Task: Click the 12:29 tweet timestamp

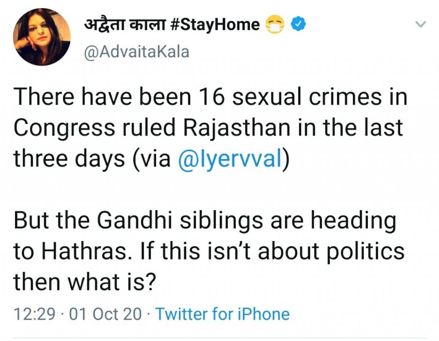Action: 34,314
